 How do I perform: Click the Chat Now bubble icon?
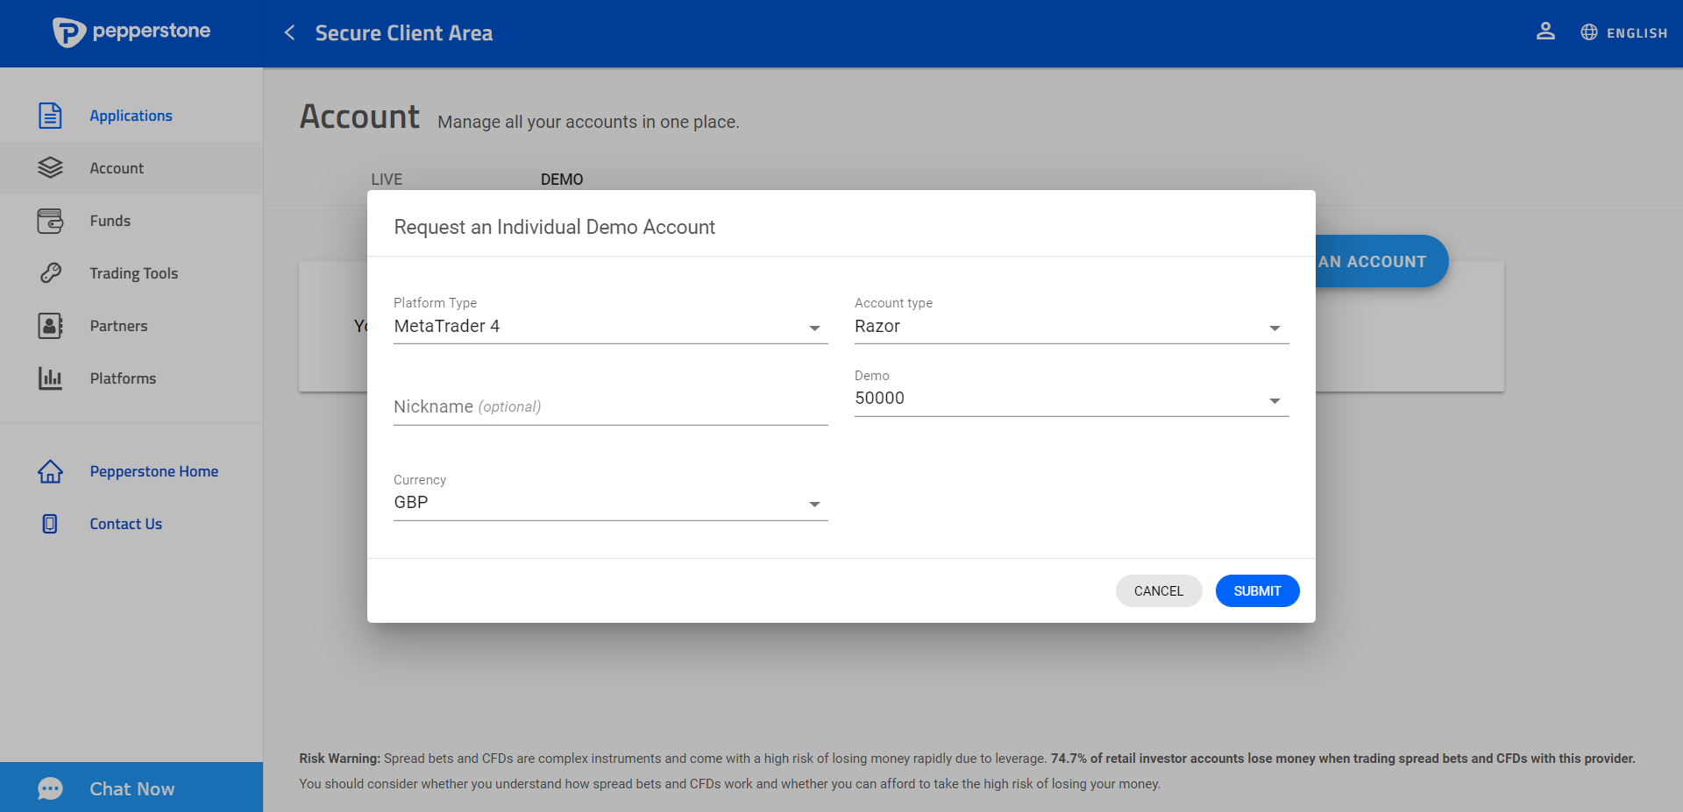50,788
